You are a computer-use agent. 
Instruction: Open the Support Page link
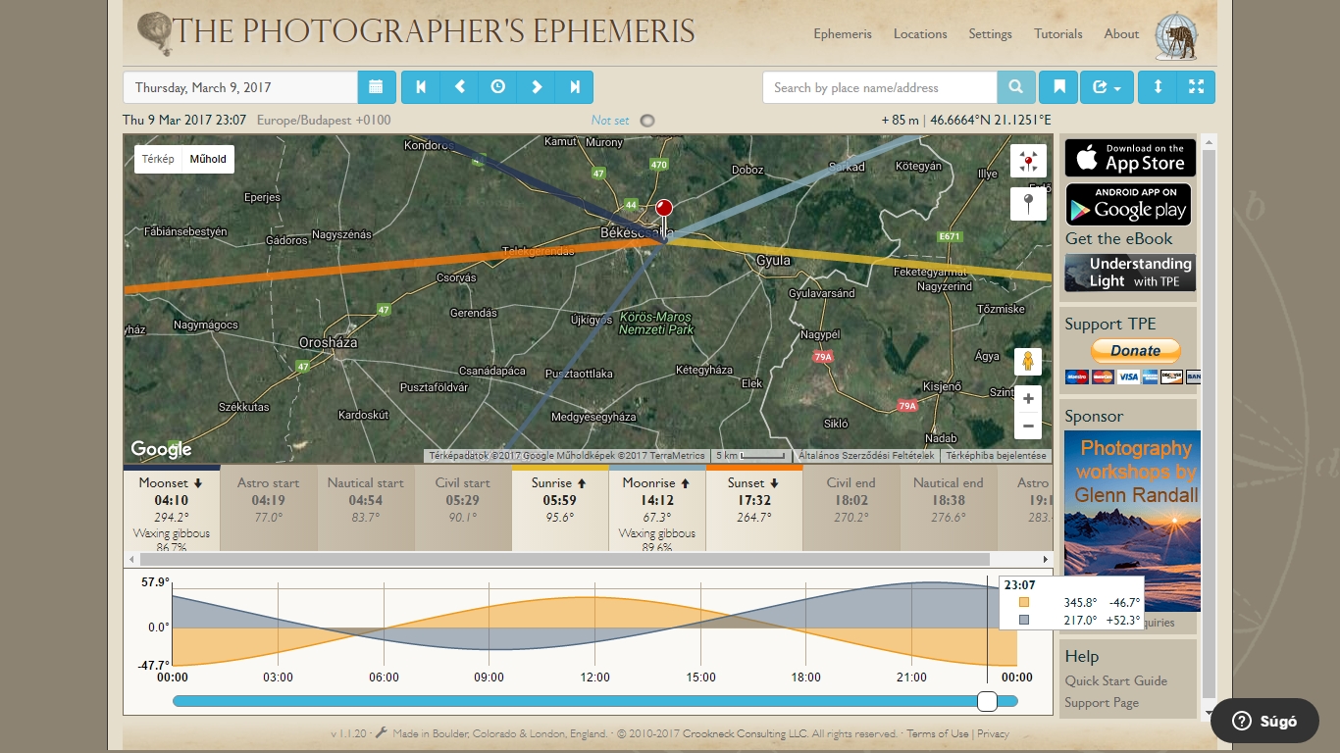1102,702
